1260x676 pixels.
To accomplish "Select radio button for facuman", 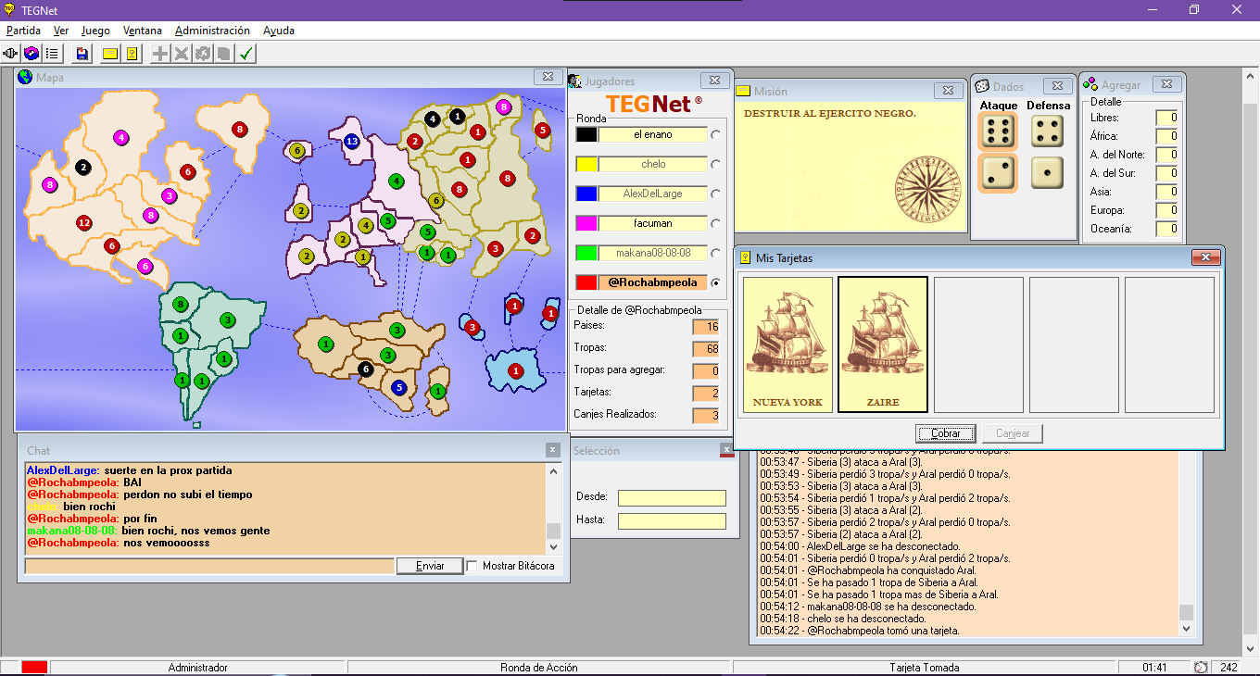I will point(716,224).
